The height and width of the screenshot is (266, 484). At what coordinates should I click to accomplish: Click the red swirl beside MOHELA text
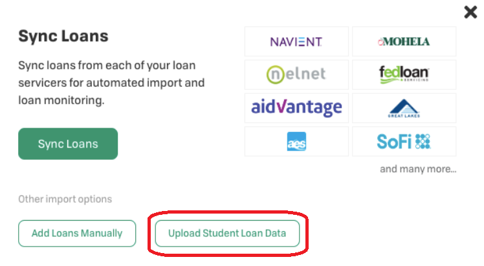[380, 42]
